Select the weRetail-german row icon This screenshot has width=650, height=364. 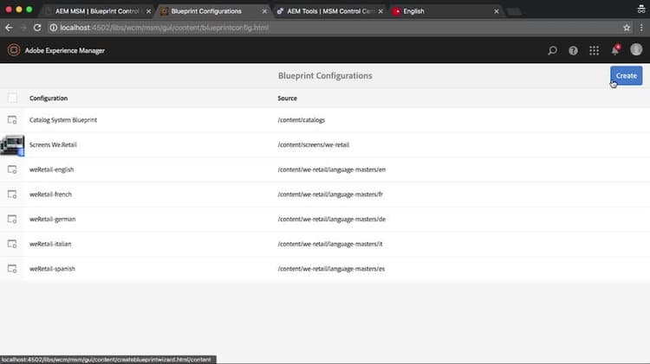12,220
